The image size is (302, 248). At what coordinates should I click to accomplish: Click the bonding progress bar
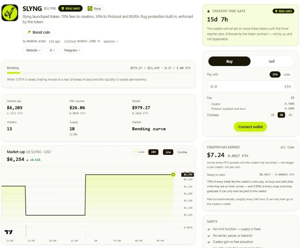(x=98, y=73)
